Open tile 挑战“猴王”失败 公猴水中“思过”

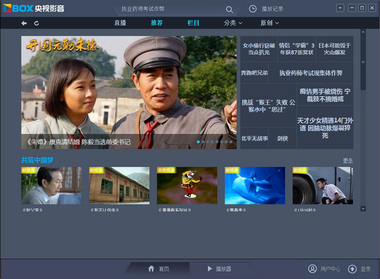268,106
